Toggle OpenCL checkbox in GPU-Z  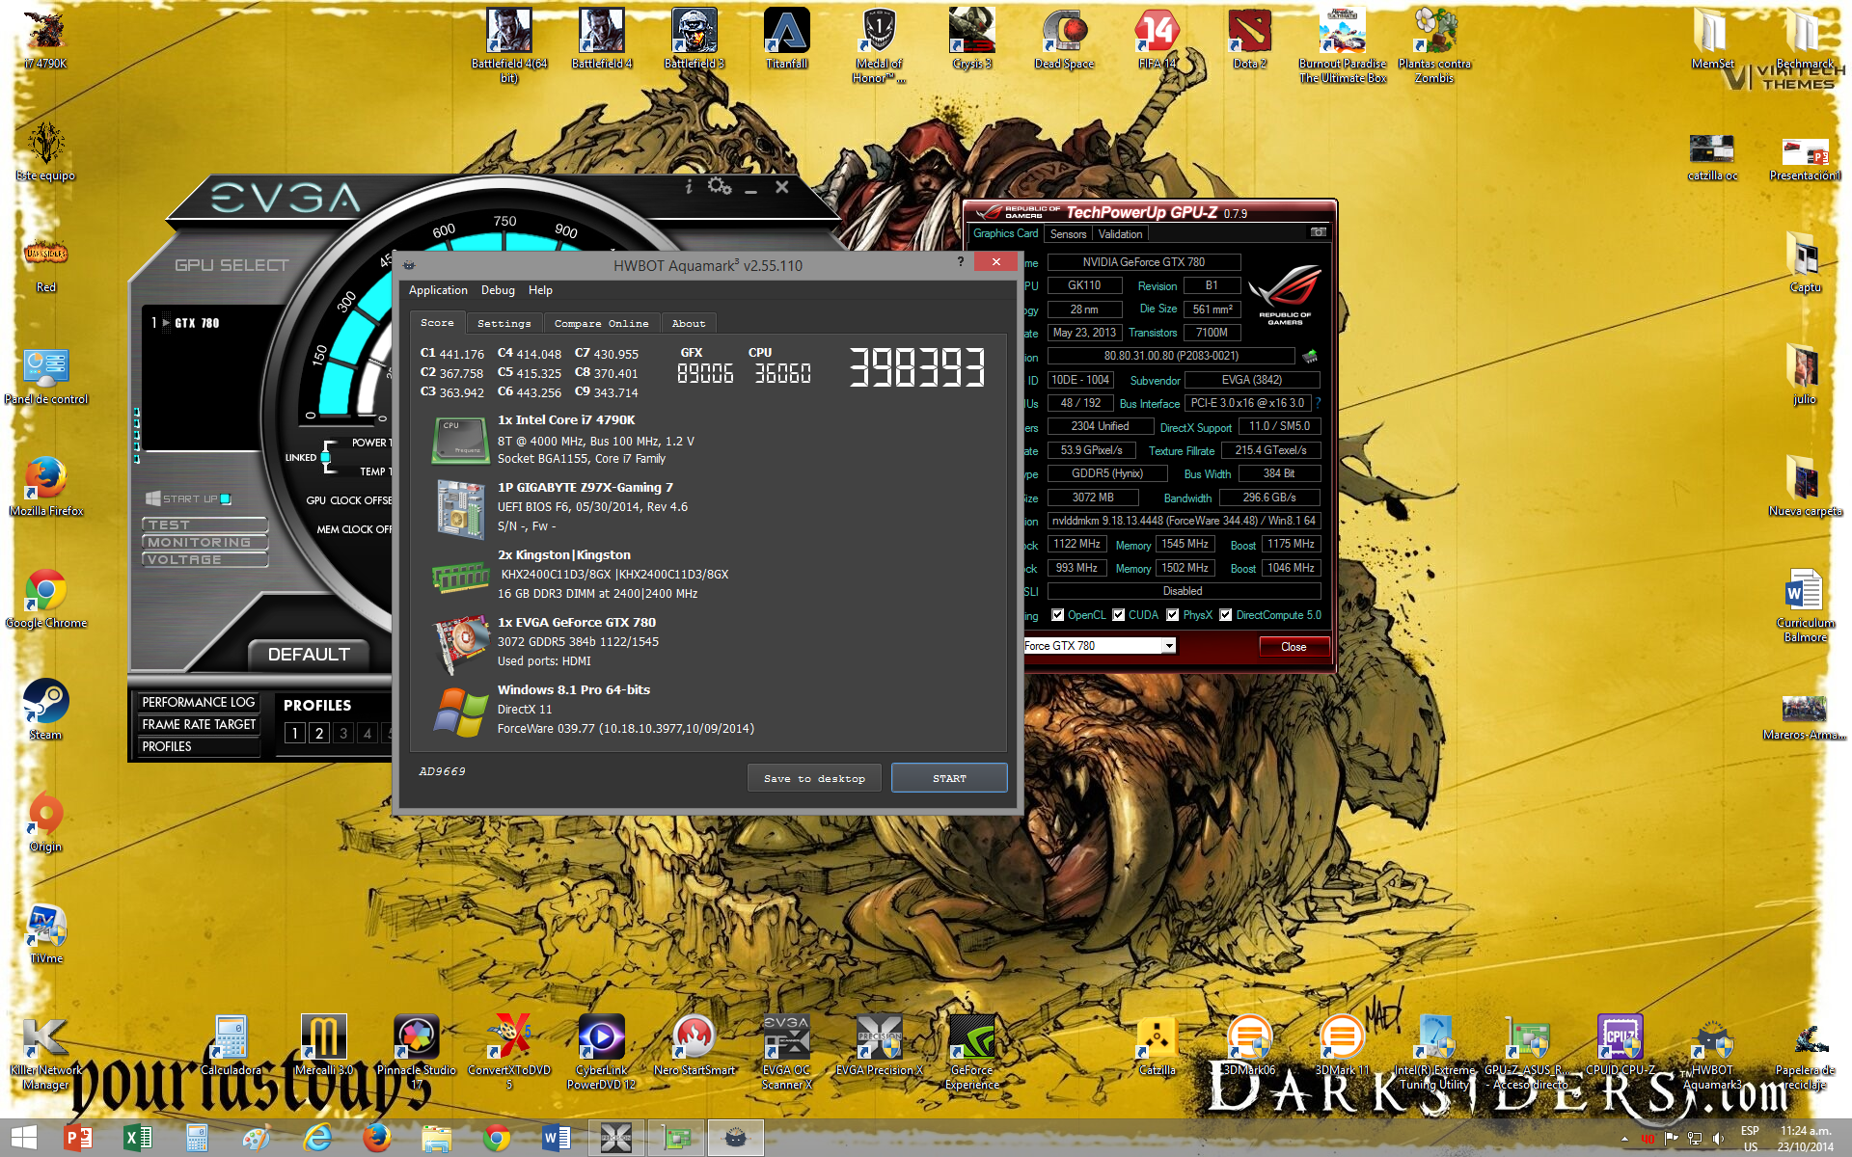1057,615
